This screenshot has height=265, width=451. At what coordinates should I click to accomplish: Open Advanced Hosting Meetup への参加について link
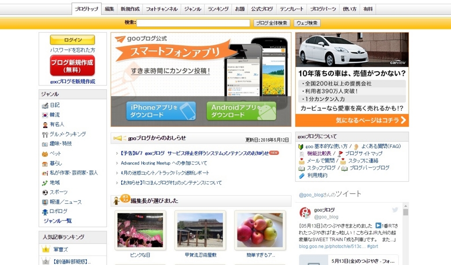coord(164,163)
